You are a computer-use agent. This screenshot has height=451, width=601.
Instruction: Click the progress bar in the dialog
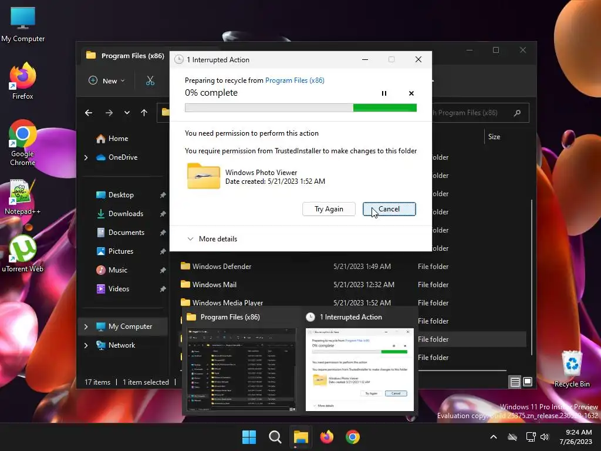[300, 108]
